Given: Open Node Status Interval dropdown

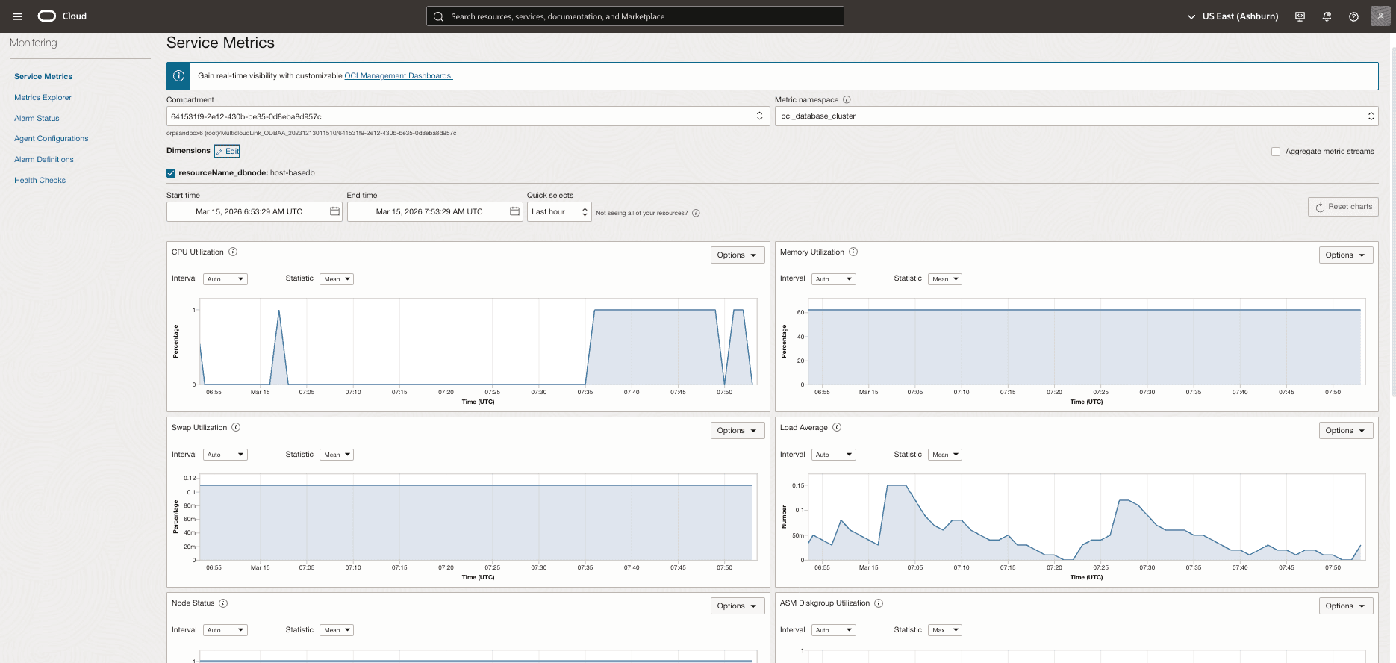Looking at the screenshot, I should [x=225, y=630].
